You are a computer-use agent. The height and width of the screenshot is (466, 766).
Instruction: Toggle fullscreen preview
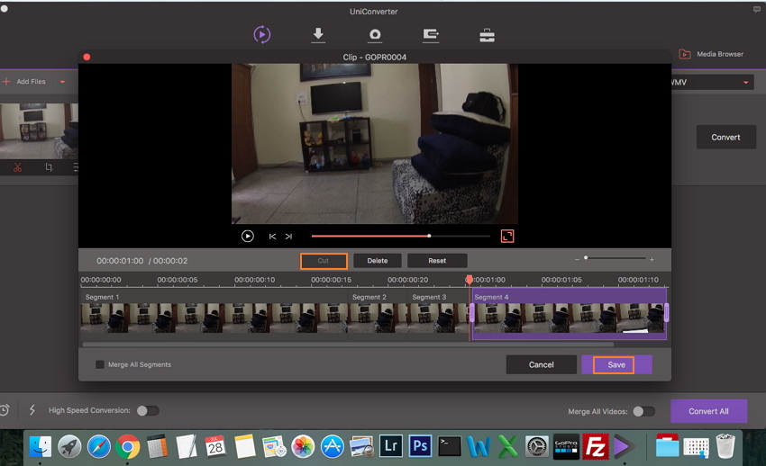(x=507, y=237)
